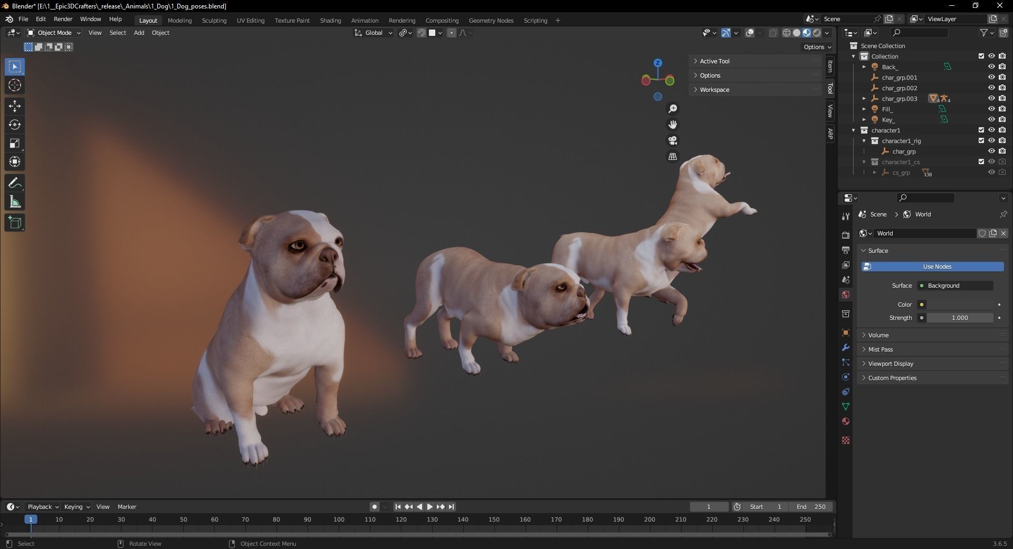The image size is (1013, 549).
Task: Switch to wireframe viewport shading
Action: (x=787, y=33)
